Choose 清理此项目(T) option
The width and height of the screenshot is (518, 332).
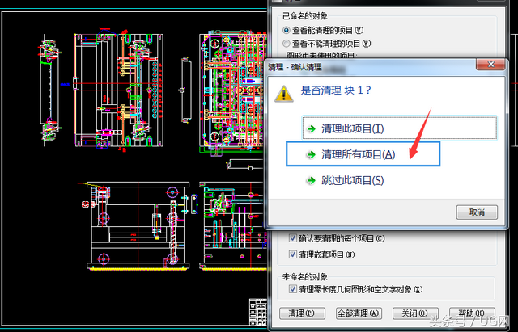point(399,128)
